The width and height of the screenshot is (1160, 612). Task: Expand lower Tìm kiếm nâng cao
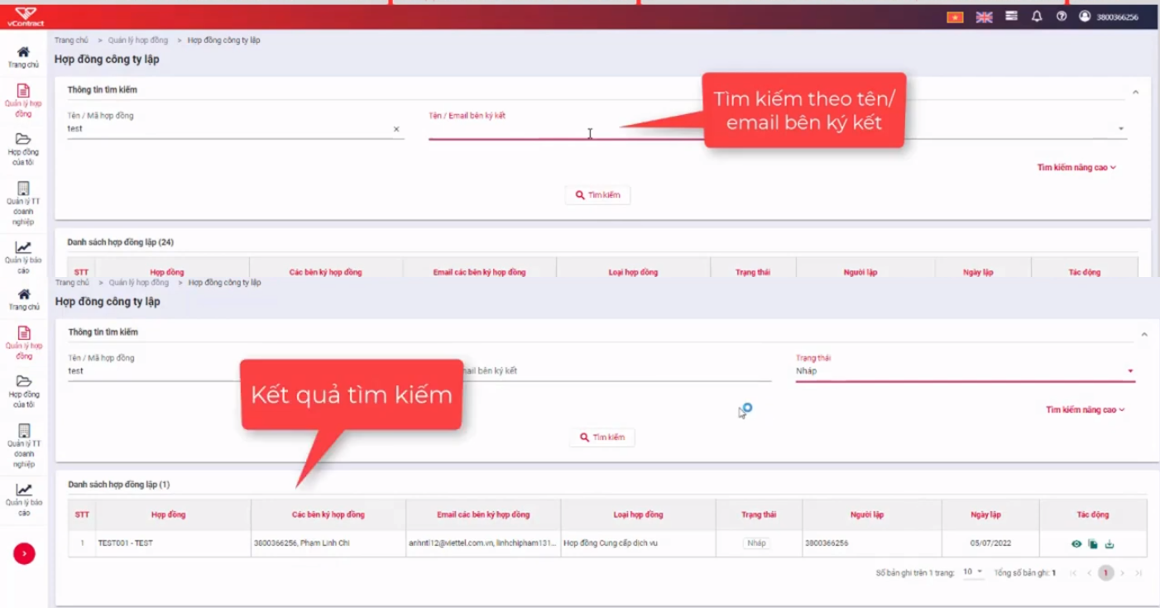[1085, 409]
